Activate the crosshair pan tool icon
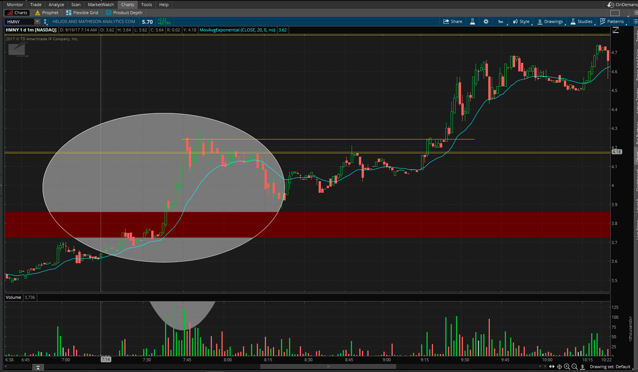Image resolution: width=638 pixels, height=372 pixels. [559, 367]
